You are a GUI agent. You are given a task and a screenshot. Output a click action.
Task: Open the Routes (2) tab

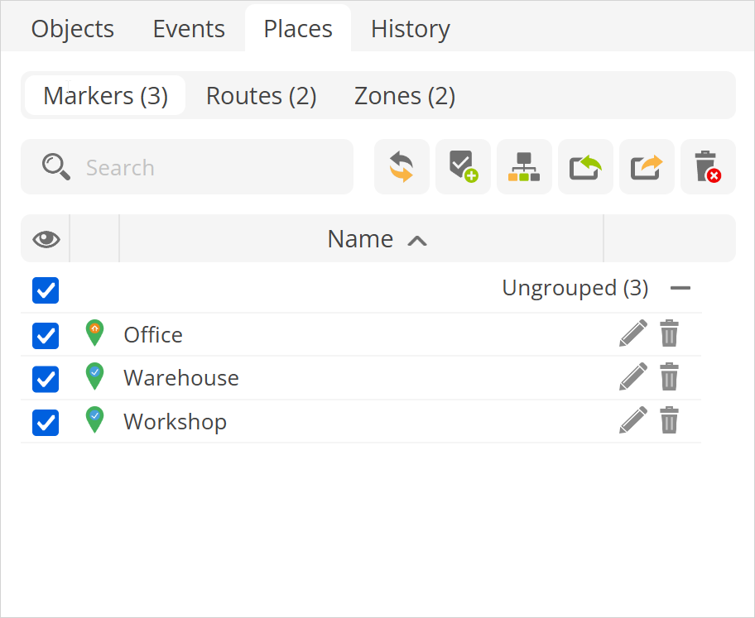click(261, 96)
